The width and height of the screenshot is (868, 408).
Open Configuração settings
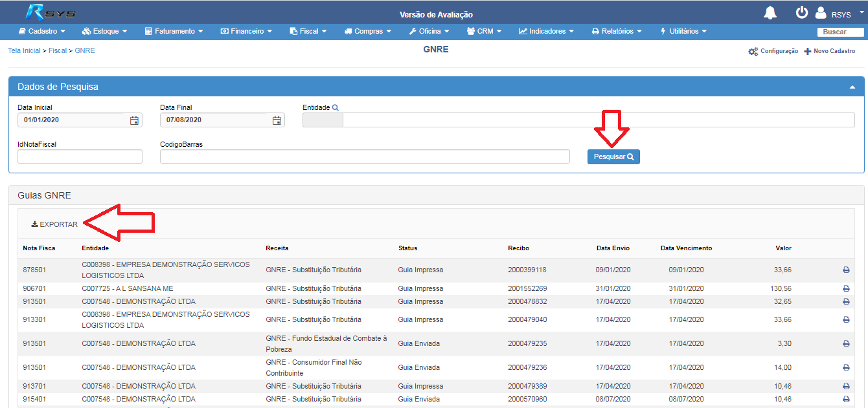(x=773, y=51)
